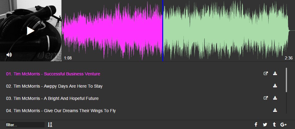Mute audio with the speaker icon
The width and height of the screenshot is (295, 129).
click(x=9, y=55)
